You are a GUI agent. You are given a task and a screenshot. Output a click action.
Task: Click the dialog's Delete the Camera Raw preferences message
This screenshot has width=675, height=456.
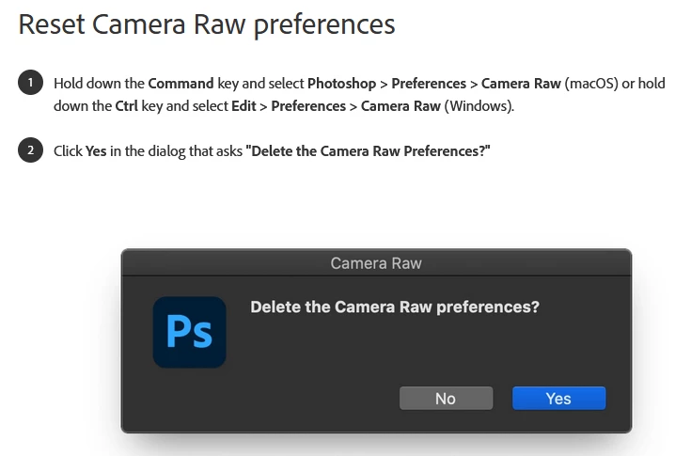pyautogui.click(x=395, y=307)
